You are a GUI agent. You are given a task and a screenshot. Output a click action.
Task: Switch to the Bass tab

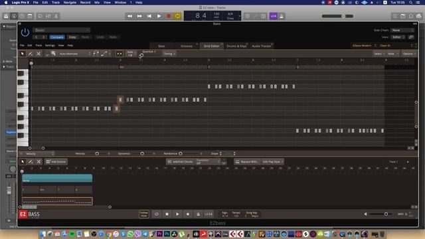click(161, 46)
